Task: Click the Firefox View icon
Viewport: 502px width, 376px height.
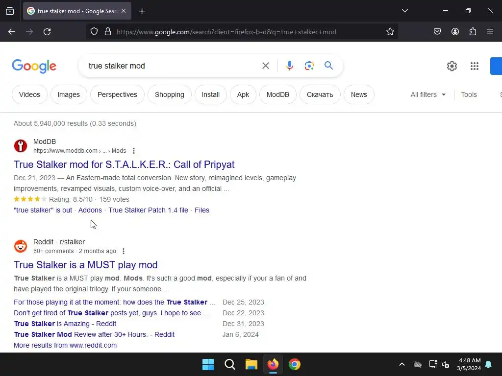Action: pyautogui.click(x=10, y=11)
